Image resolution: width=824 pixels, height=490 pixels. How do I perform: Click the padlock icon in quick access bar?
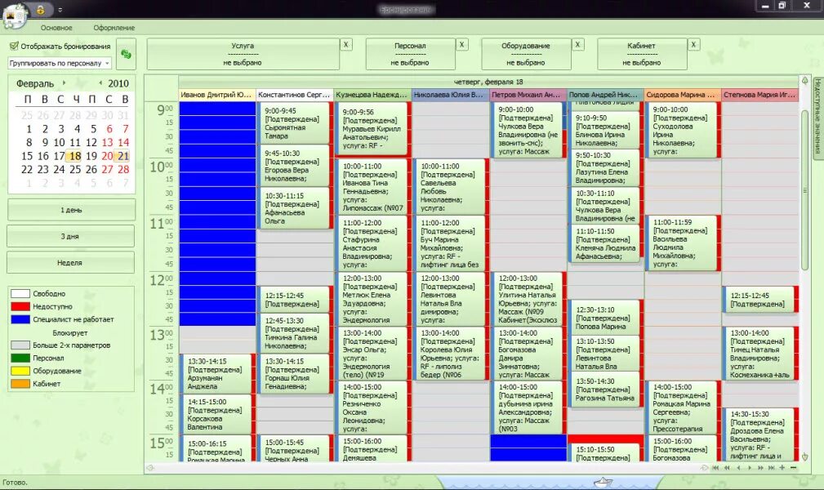coord(41,10)
